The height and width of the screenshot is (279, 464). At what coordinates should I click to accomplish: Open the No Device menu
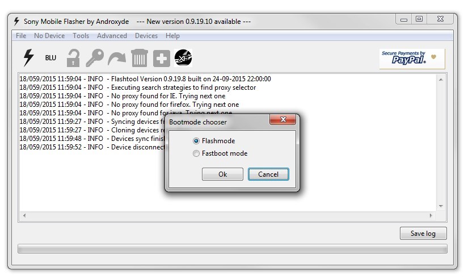(x=49, y=36)
